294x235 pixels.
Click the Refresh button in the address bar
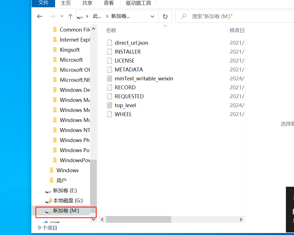tap(165, 16)
